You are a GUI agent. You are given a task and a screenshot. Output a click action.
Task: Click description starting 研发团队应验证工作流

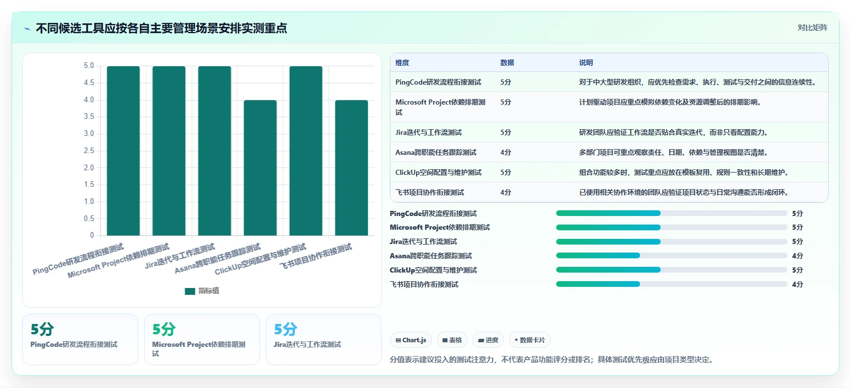click(673, 133)
